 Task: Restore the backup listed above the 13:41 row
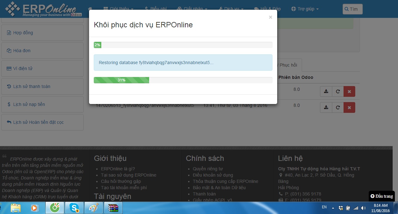pyautogui.click(x=338, y=91)
